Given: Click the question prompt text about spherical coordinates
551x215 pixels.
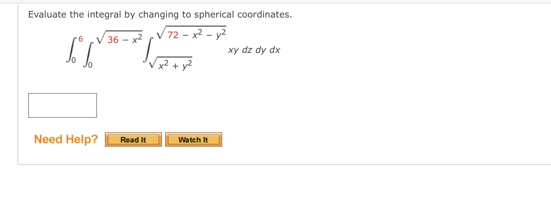Looking at the screenshot, I should pyautogui.click(x=160, y=14).
